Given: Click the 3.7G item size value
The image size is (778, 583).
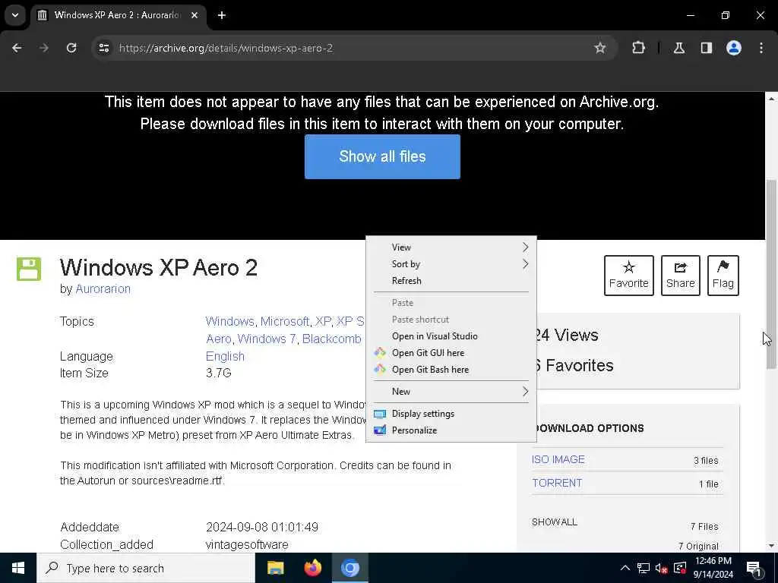Looking at the screenshot, I should [218, 373].
